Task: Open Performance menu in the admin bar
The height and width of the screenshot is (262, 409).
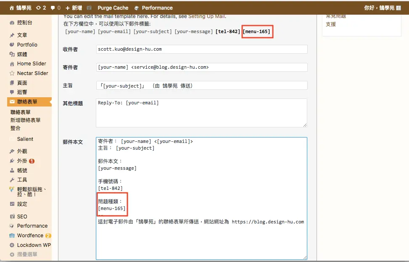Action: 154,8
